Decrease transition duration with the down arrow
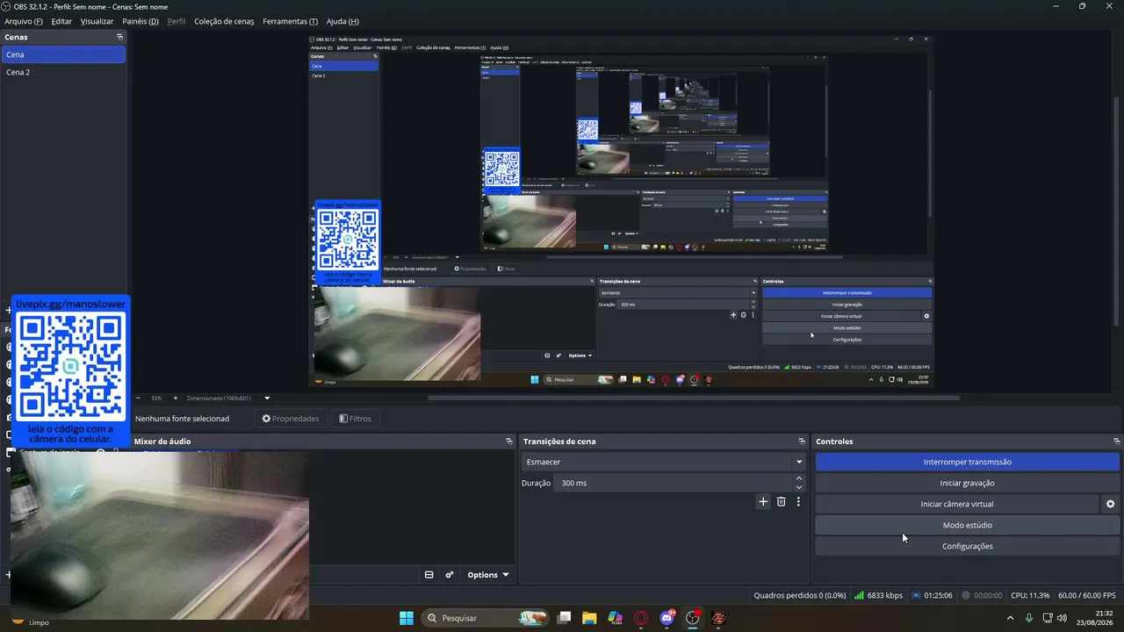 (x=799, y=487)
